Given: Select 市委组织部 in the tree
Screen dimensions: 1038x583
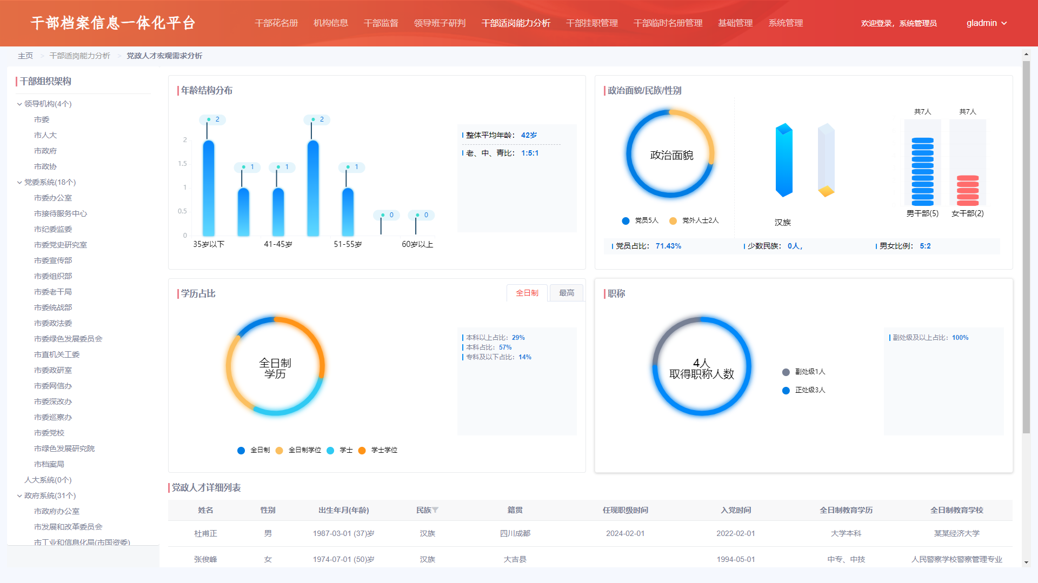Looking at the screenshot, I should (x=53, y=276).
